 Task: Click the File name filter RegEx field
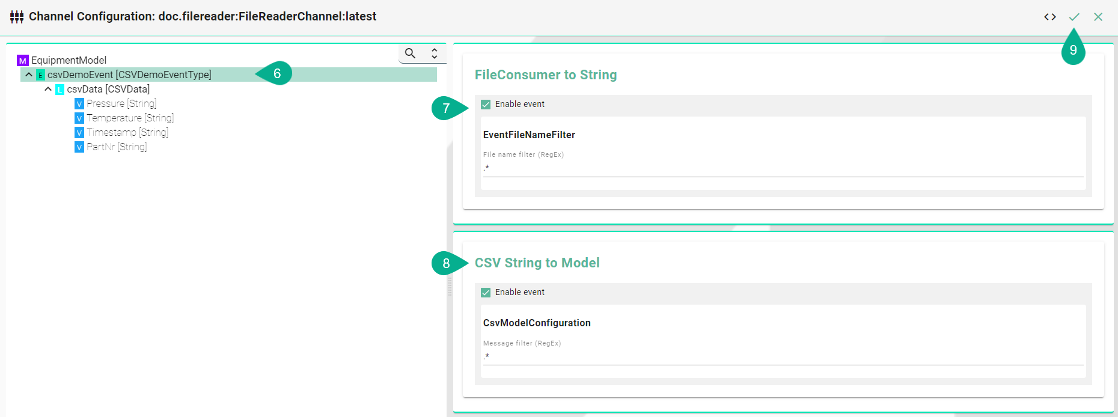783,168
